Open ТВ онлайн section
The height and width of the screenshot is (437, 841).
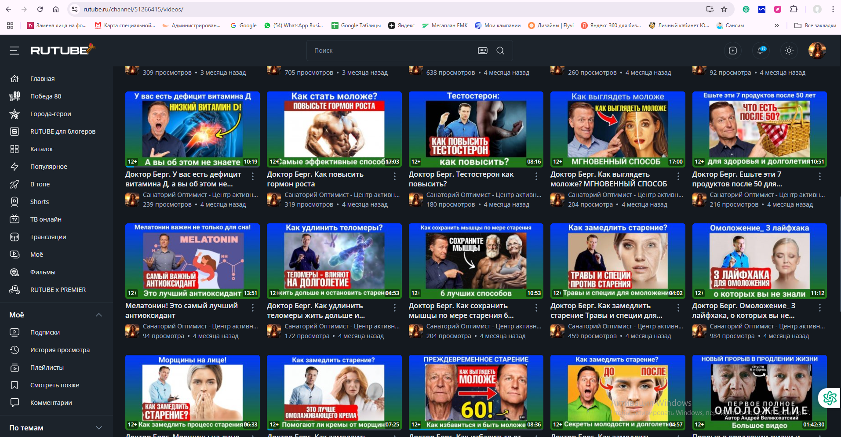46,219
